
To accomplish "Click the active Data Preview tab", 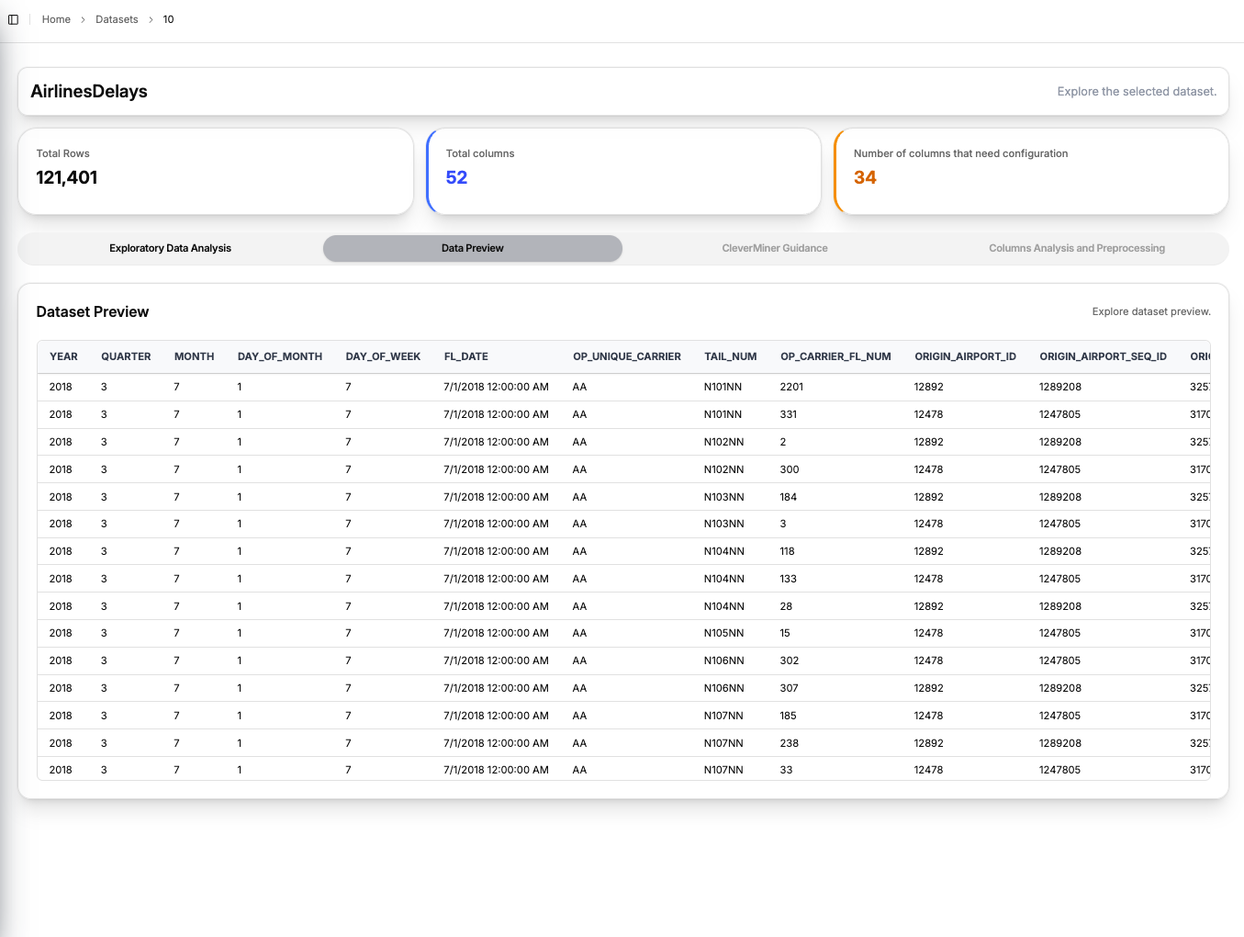I will click(472, 248).
